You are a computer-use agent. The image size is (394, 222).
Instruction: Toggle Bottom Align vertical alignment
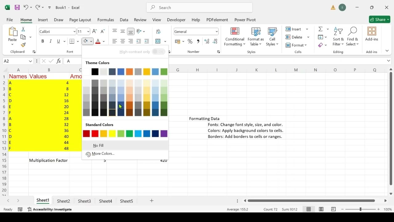131,31
